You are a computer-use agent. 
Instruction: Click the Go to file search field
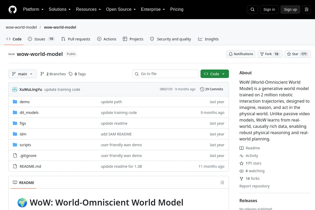pyautogui.click(x=165, y=74)
